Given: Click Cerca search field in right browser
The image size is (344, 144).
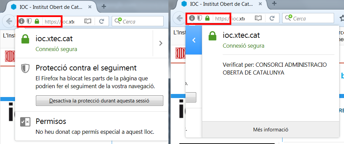Looking at the screenshot, I should tap(308, 18).
